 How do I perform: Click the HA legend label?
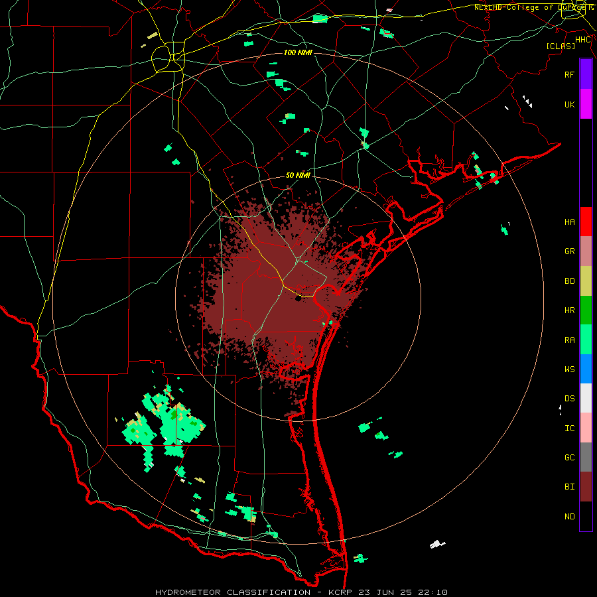pyautogui.click(x=570, y=222)
